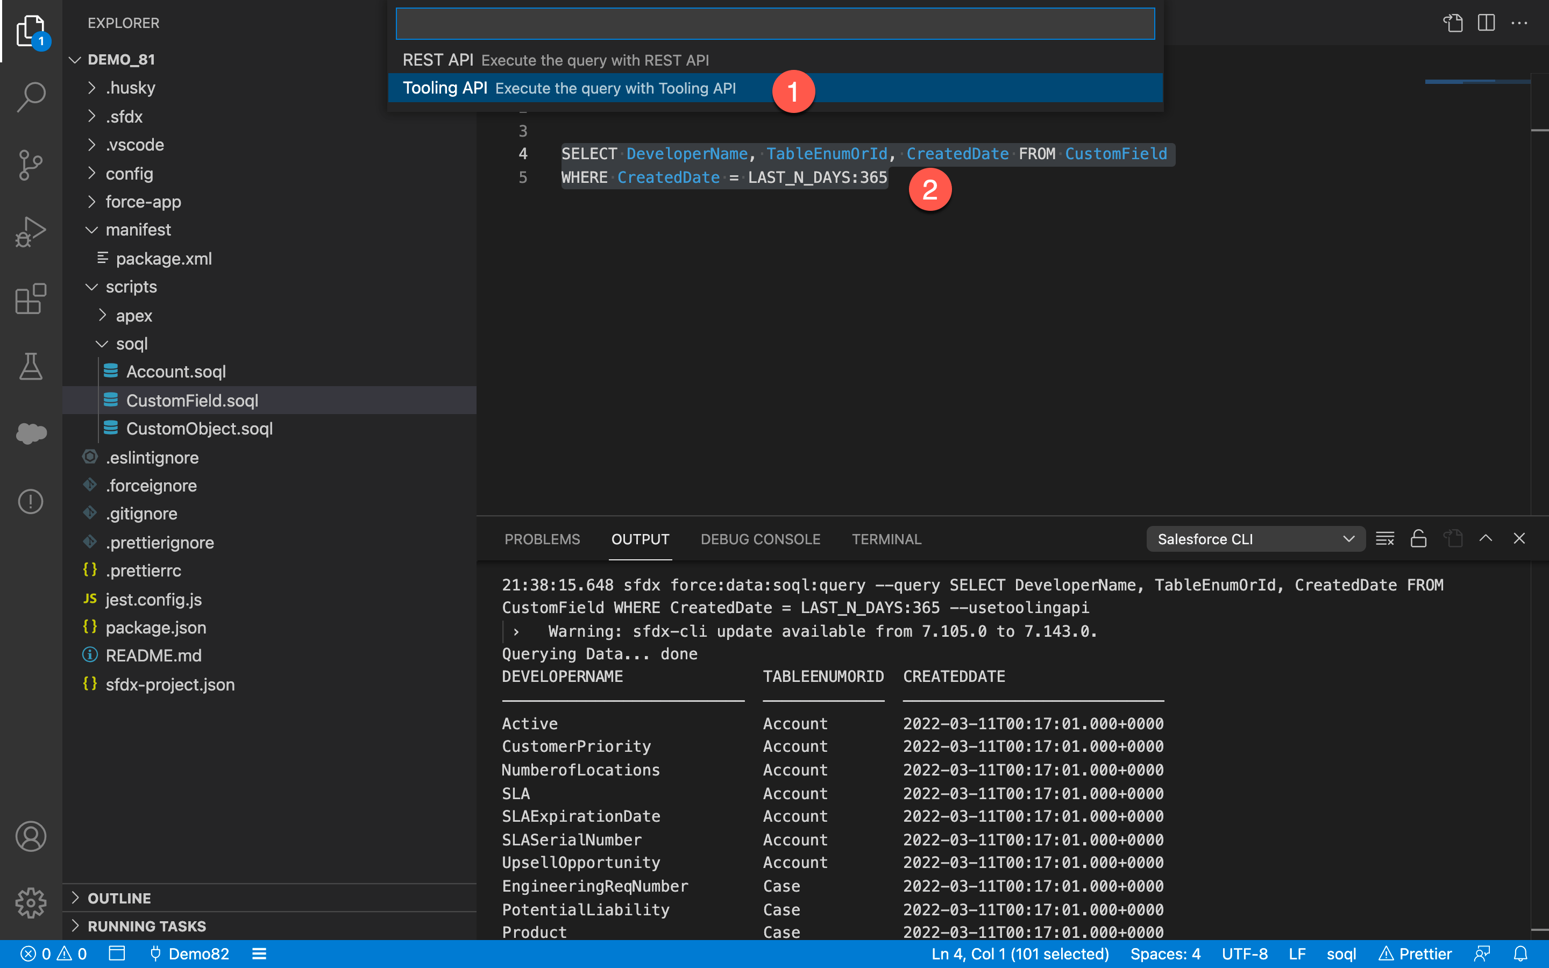Open the Run and Debug view
Screen dimensions: 1549x968
(x=31, y=231)
